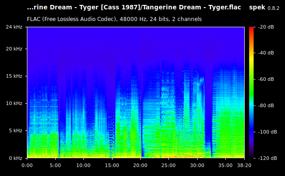Click the FLAC codec info line
This screenshot has height=176, width=285.
pyautogui.click(x=114, y=19)
